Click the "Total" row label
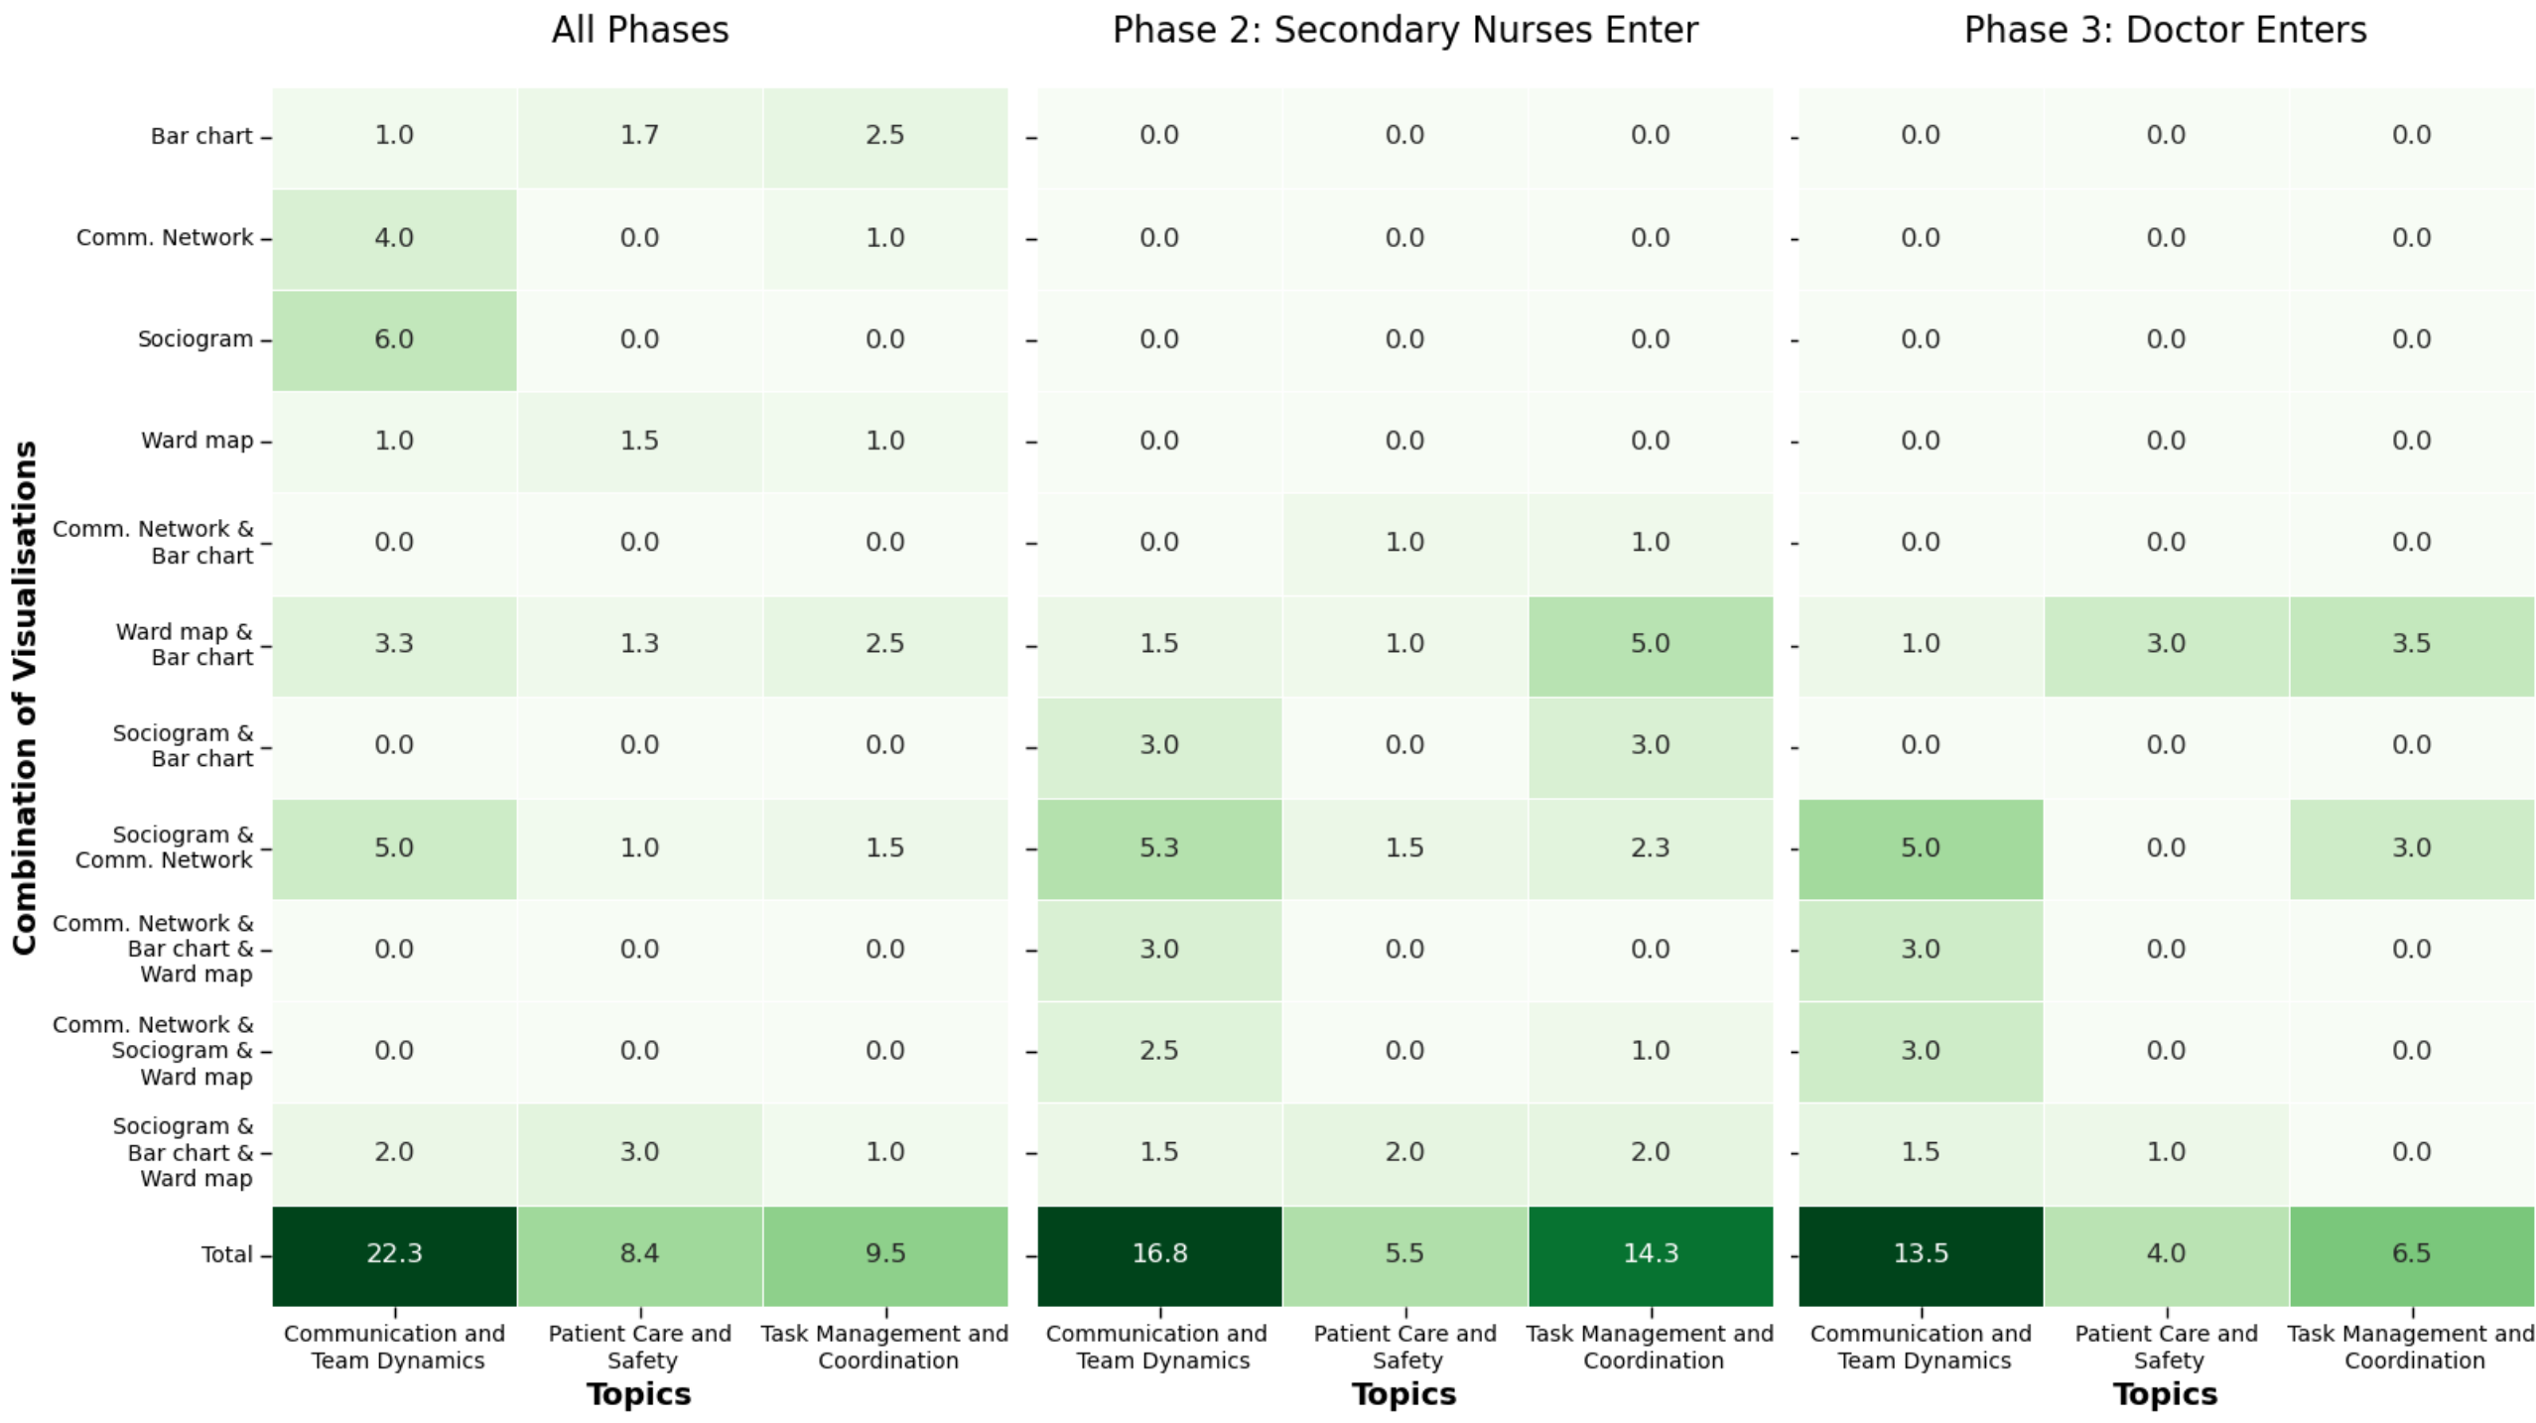 [x=227, y=1254]
